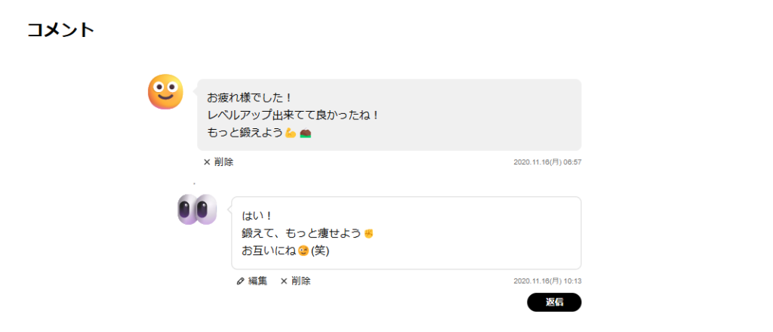The width and height of the screenshot is (773, 332).
Task: Click the brown emoji after the bicep
Action: 305,133
